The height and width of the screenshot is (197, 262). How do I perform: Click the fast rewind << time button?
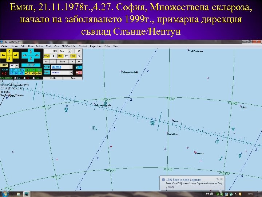click(47, 62)
